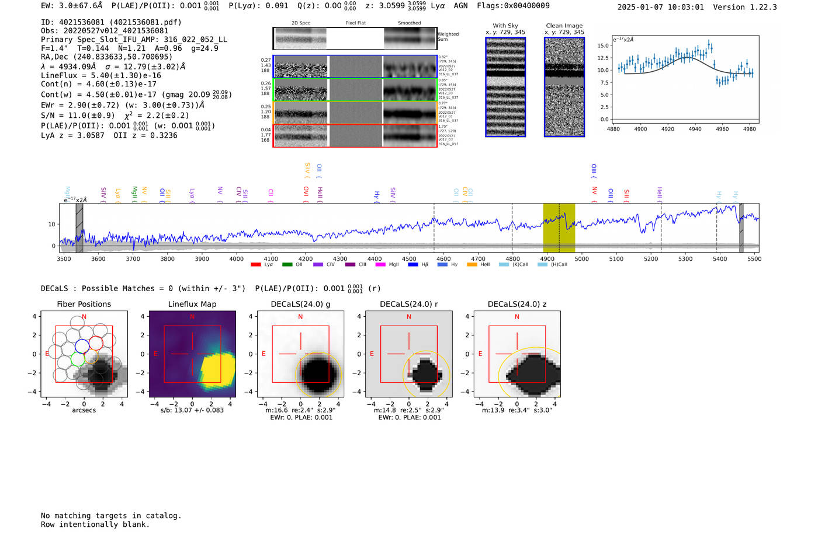Click 'm:13.9 re:3.4" s:3.0"' under DECaLS z

pyautogui.click(x=517, y=410)
